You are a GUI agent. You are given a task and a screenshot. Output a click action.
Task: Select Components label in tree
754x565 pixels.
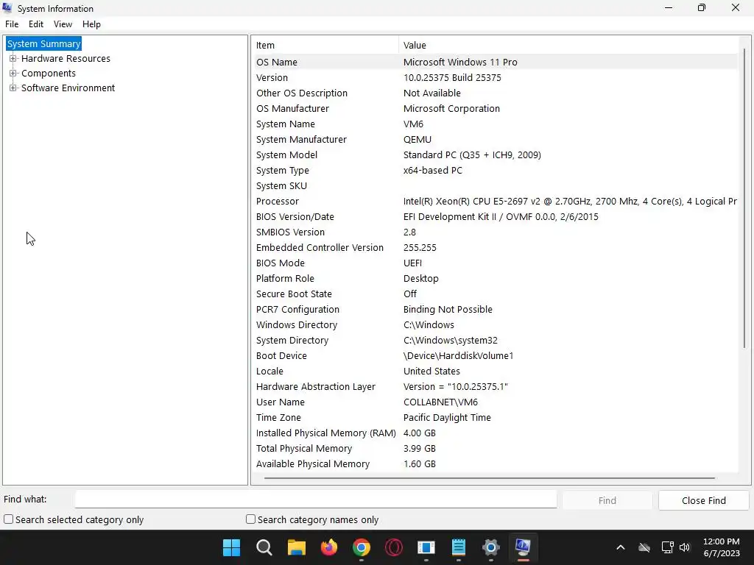[49, 74]
